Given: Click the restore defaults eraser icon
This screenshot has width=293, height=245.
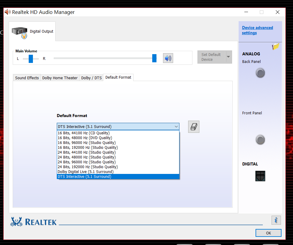Looking at the screenshot, I should 194,127.
